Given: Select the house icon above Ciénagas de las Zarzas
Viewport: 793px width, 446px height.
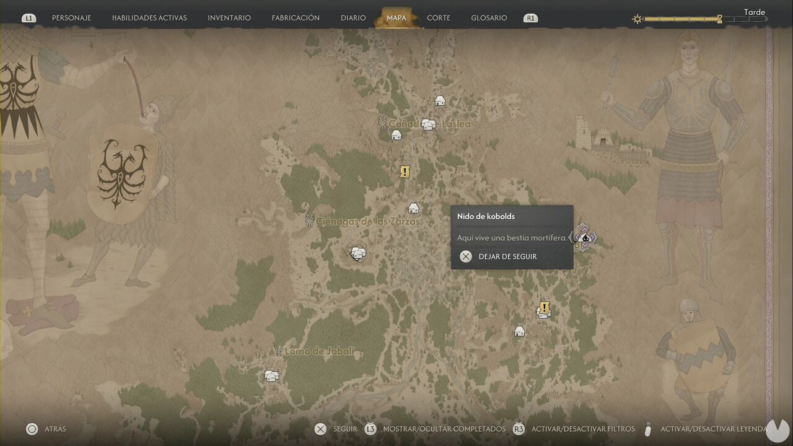Looking at the screenshot, I should 413,208.
